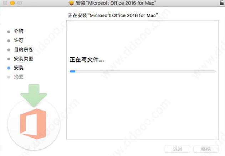Click the gray bullet beside 目的宗卷
Image resolution: width=225 pixels, height=156 pixels.
point(9,50)
